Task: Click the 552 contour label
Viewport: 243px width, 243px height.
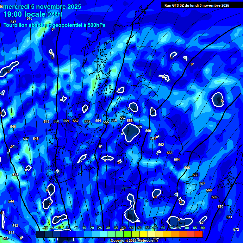Action: point(76,121)
